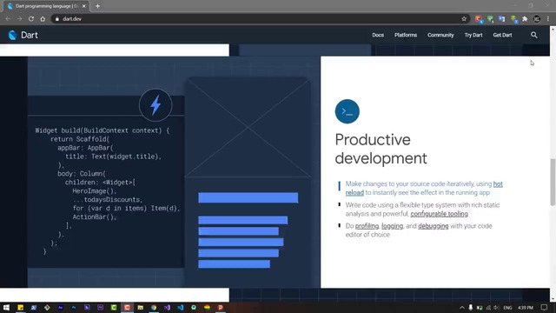Click the padlock site info icon
Viewport: 556px width, 313px height.
coord(57,19)
